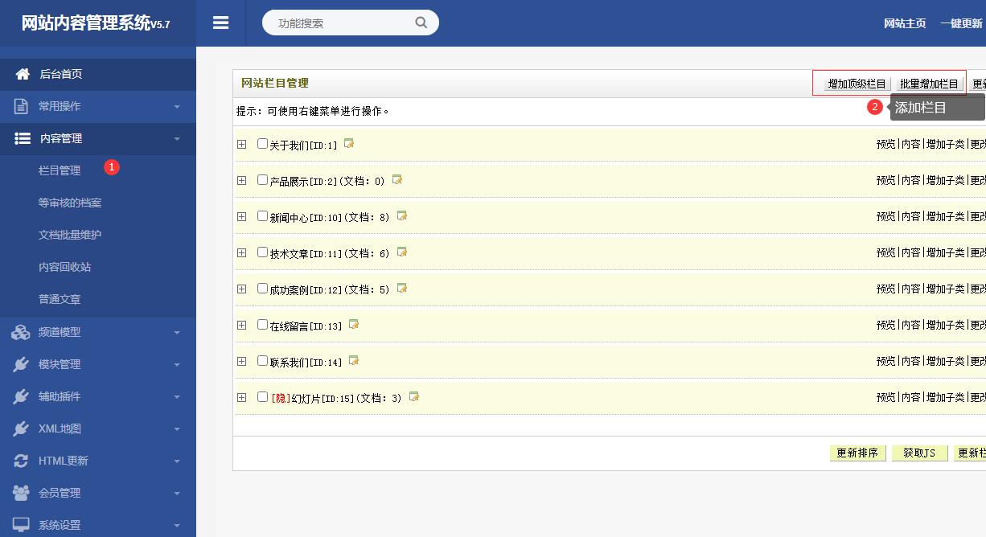Image resolution: width=986 pixels, height=537 pixels.
Task: Click the edit icon beside 产品展示
Action: coord(397,180)
